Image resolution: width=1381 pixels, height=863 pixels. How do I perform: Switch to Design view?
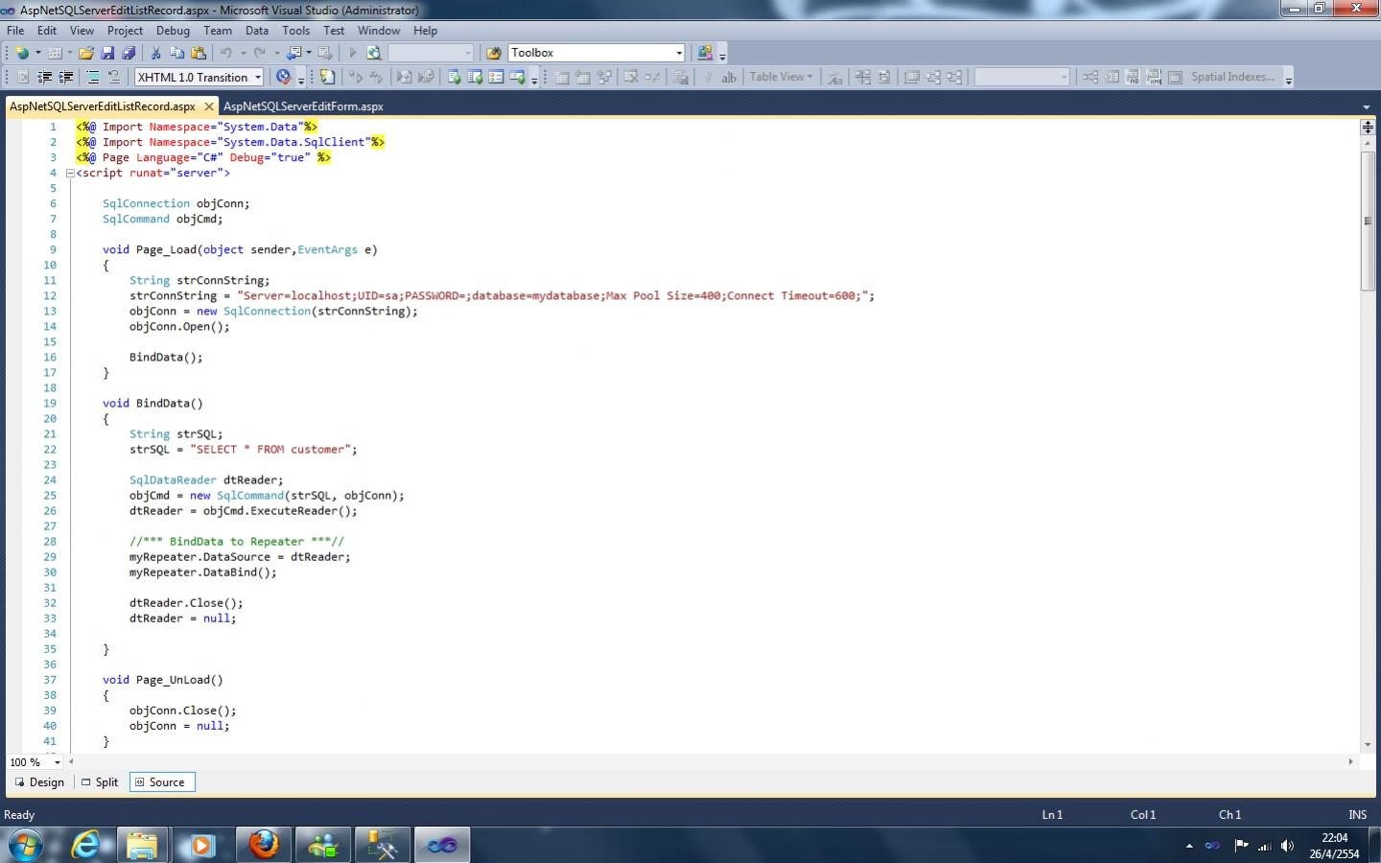point(40,782)
